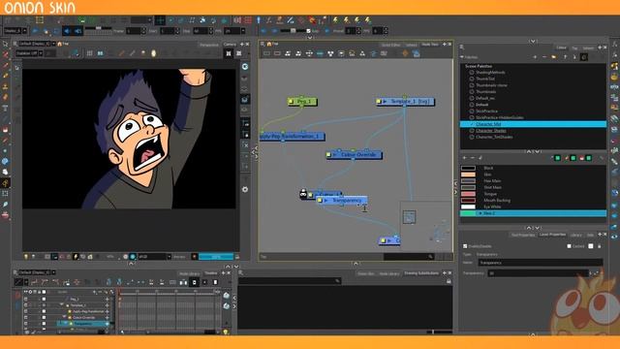This screenshot has width=620, height=349.
Task: Toggle visibility checkbox of Peg_1 layer
Action: pos(26,300)
